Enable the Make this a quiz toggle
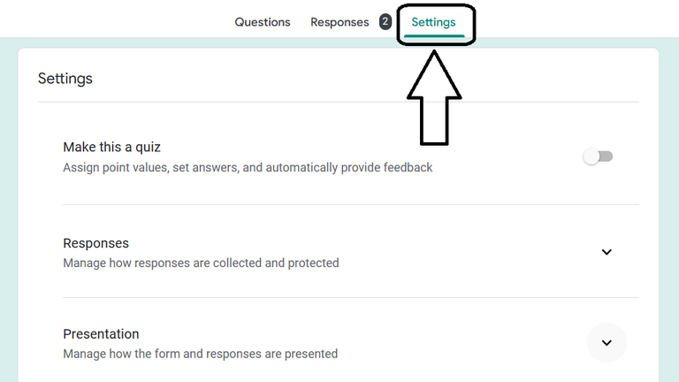Image resolution: width=679 pixels, height=382 pixels. (x=599, y=157)
